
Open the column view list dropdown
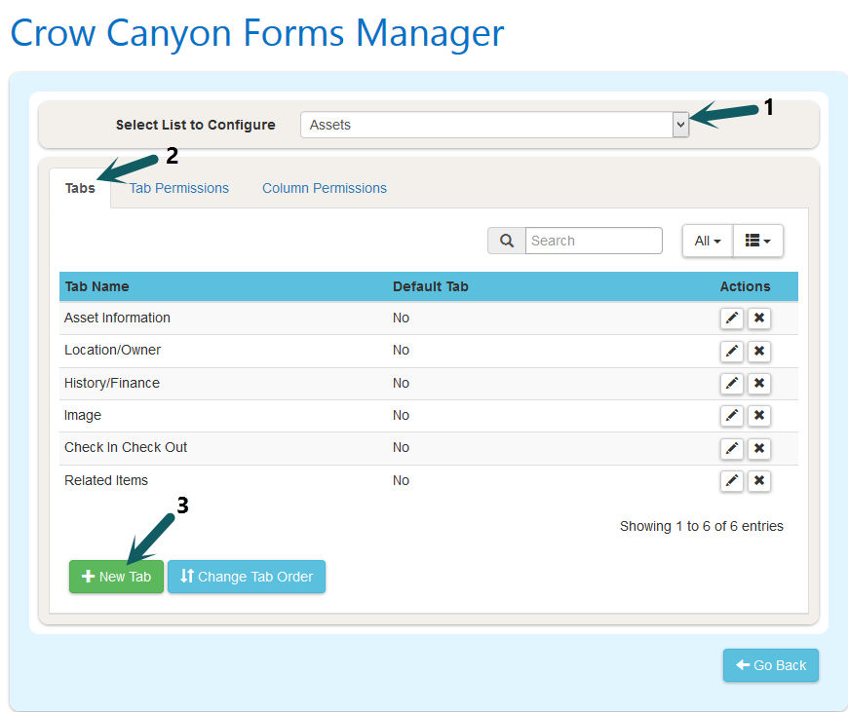coord(757,241)
